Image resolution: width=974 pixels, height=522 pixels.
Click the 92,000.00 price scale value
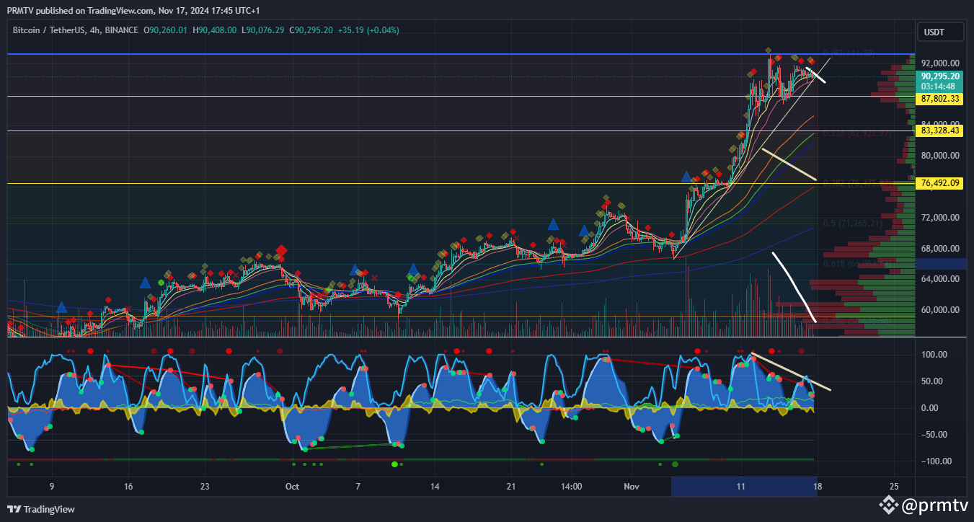point(940,63)
